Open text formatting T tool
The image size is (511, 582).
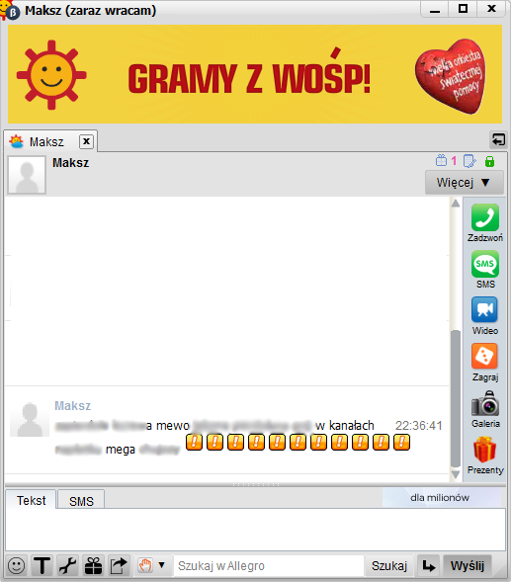click(x=42, y=565)
